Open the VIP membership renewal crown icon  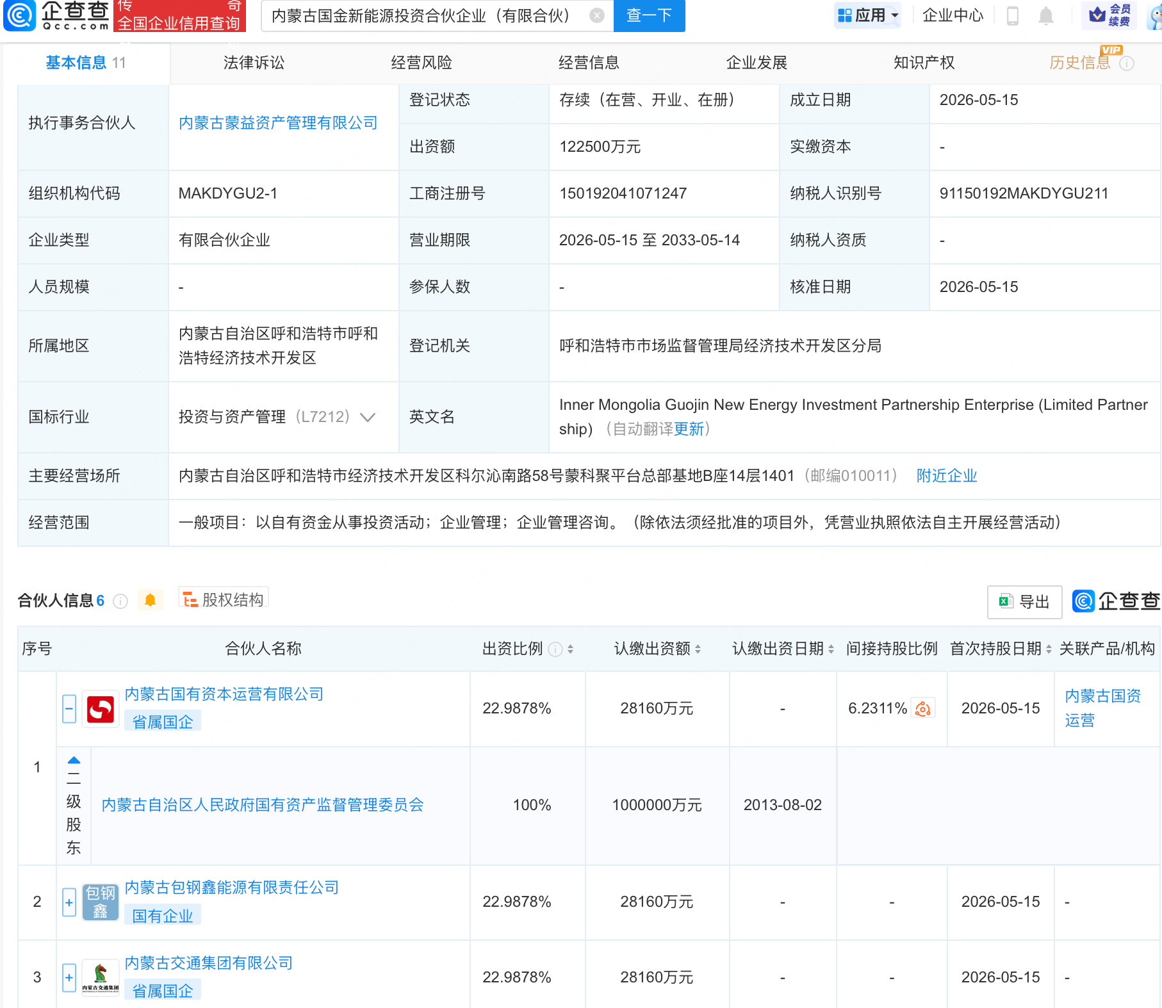[x=1109, y=15]
